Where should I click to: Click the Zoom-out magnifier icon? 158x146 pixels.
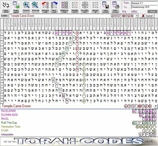35,7
